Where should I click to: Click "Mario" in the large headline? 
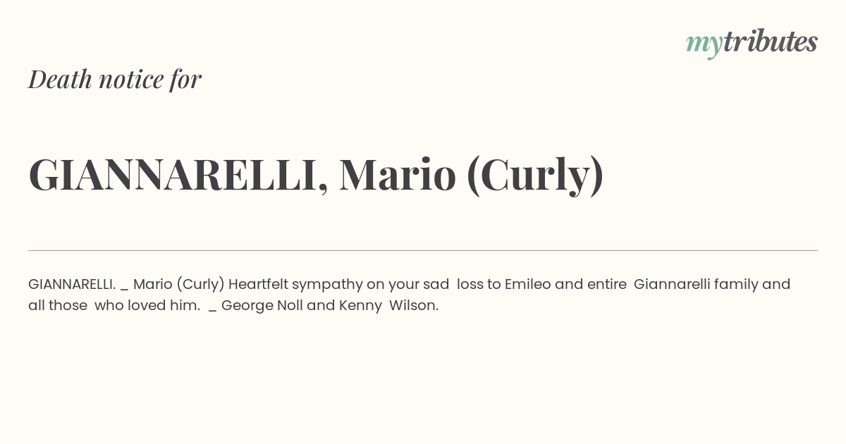pyautogui.click(x=398, y=175)
